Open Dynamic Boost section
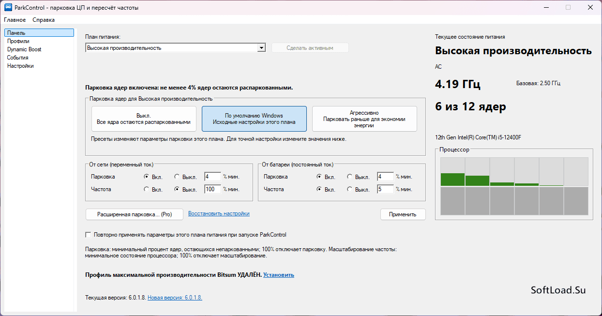 coord(24,49)
